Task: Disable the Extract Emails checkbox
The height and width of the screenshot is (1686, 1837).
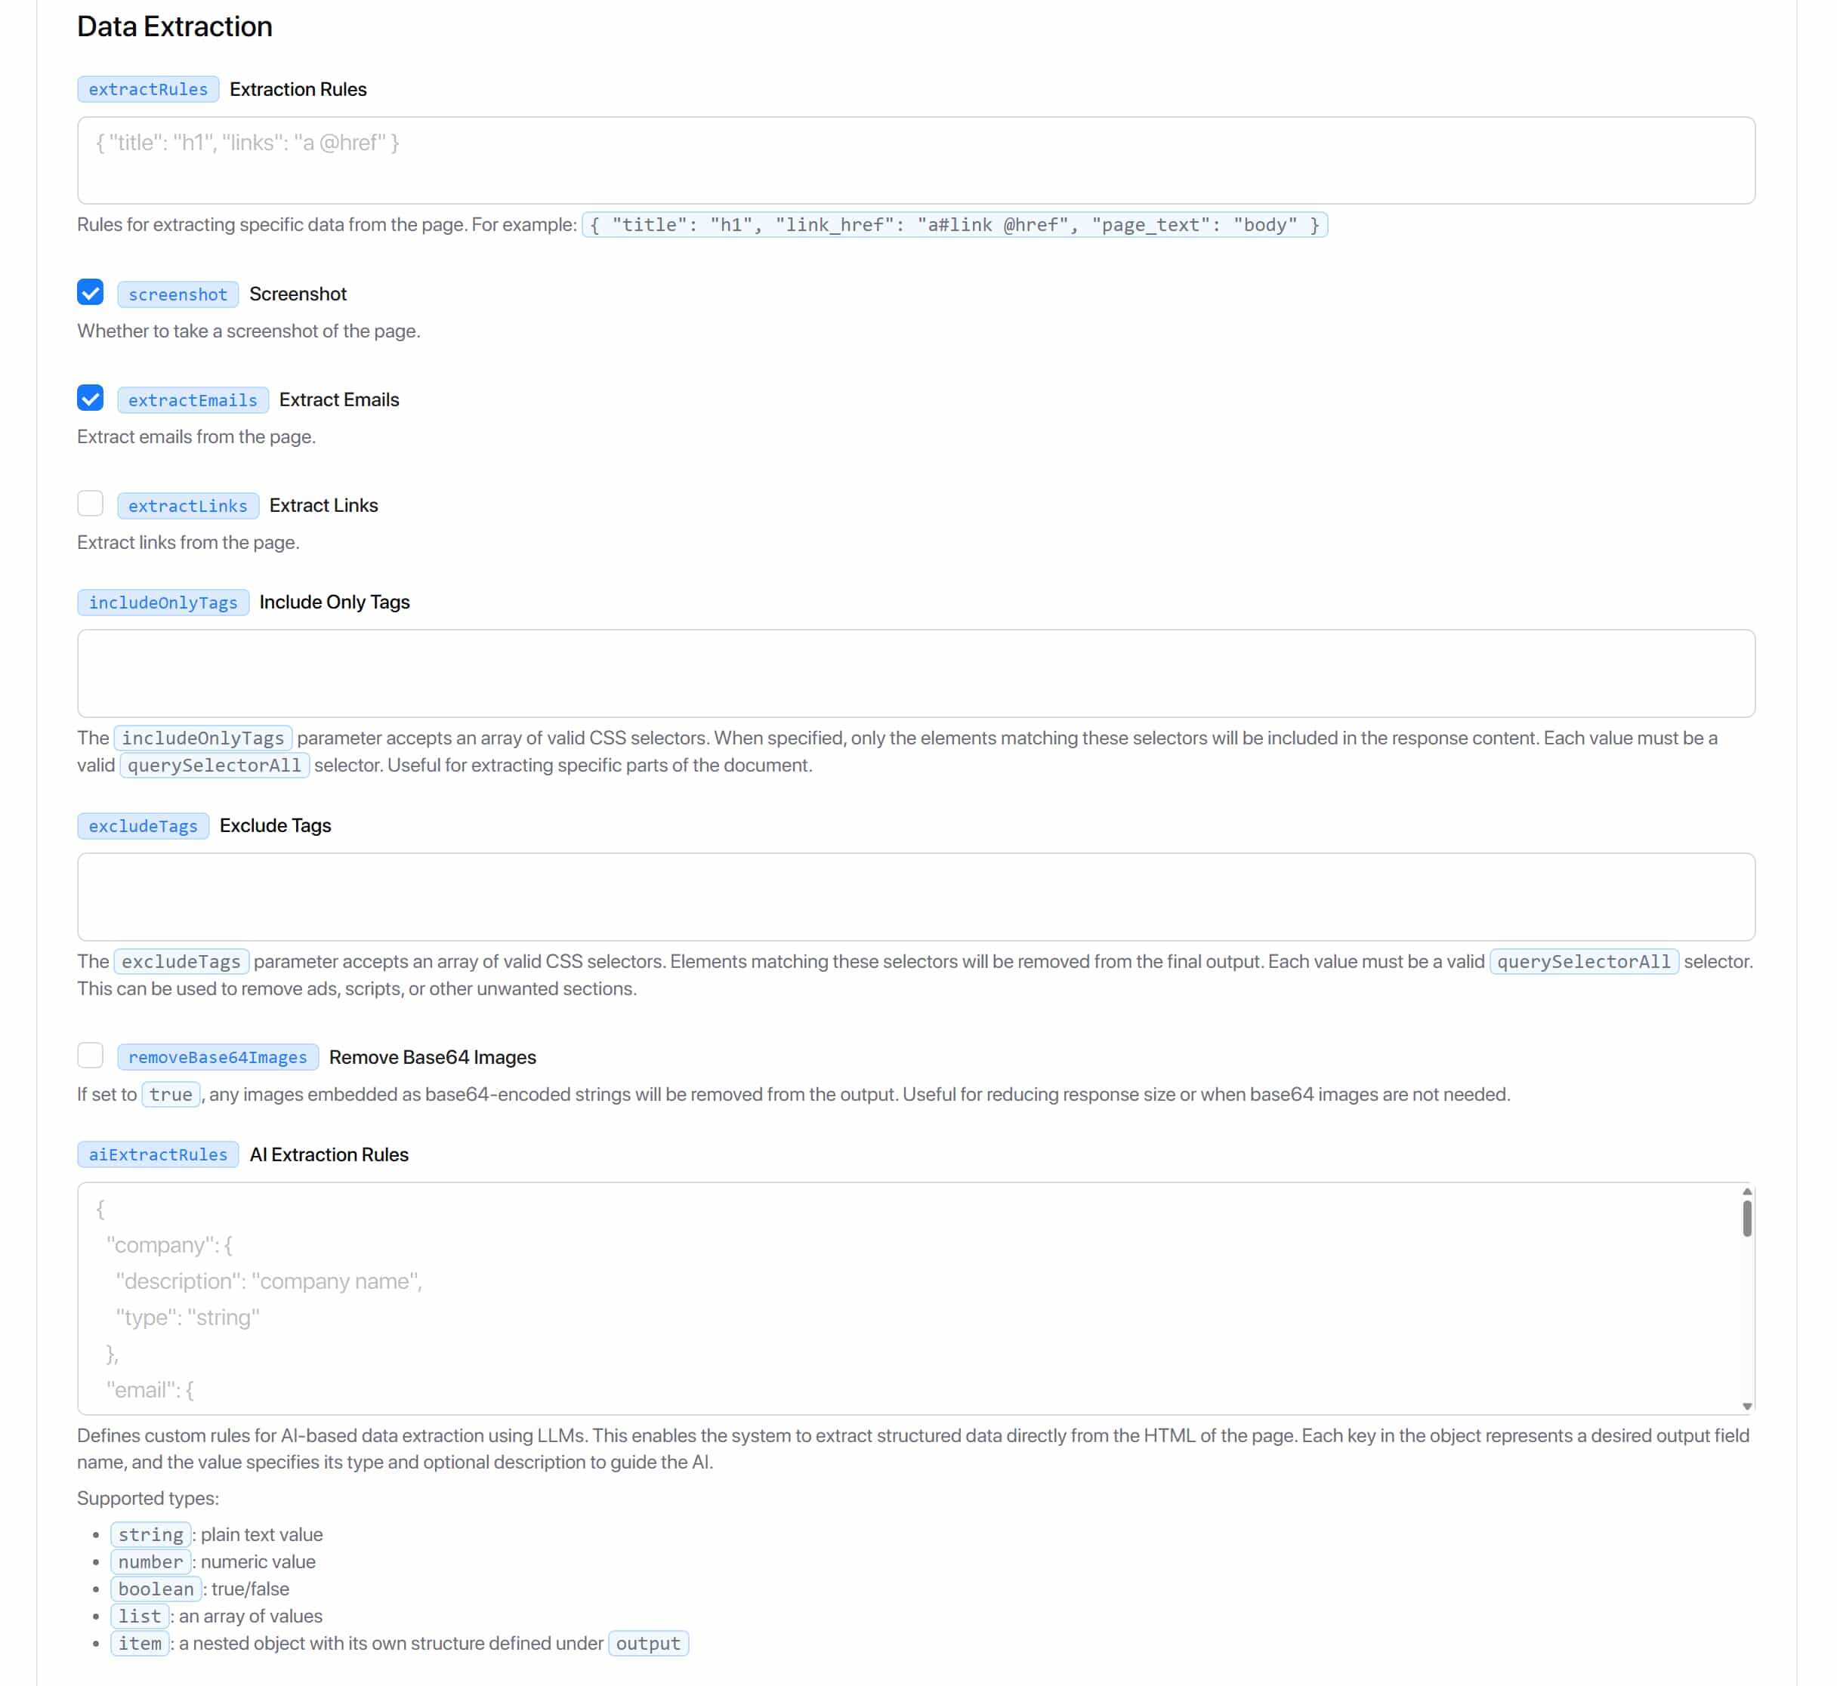Action: click(x=91, y=399)
